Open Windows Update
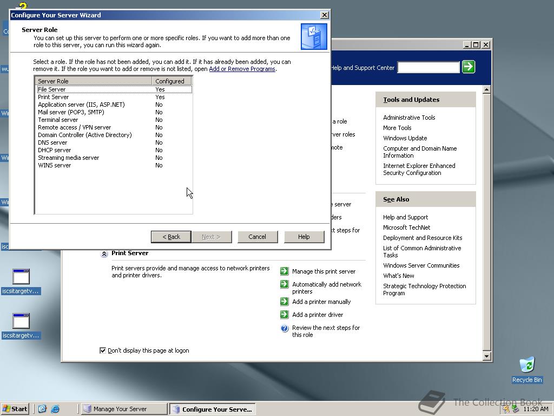Viewport: 554px width, 416px height. 405,138
